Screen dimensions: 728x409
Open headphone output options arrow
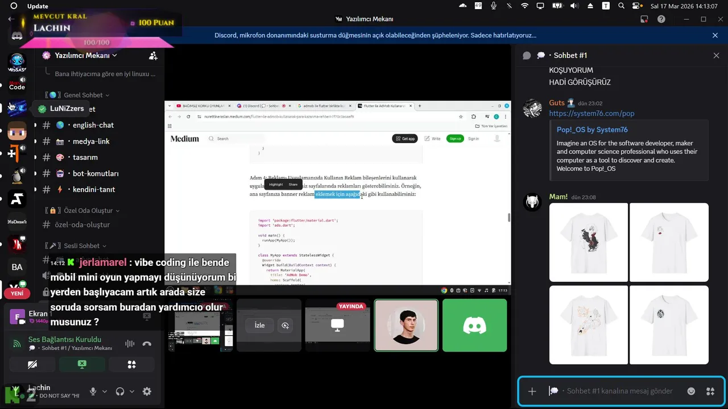pos(132,391)
